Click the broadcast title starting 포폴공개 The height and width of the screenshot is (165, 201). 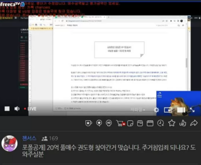click(x=109, y=151)
